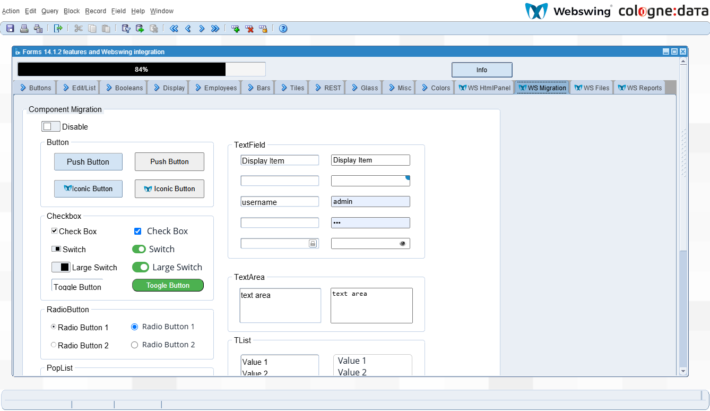
Task: Click the Execute Query icon
Action: click(140, 29)
